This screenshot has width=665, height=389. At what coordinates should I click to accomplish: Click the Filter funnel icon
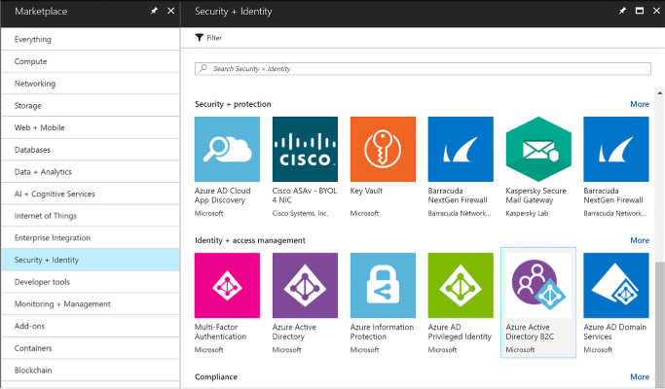(199, 38)
